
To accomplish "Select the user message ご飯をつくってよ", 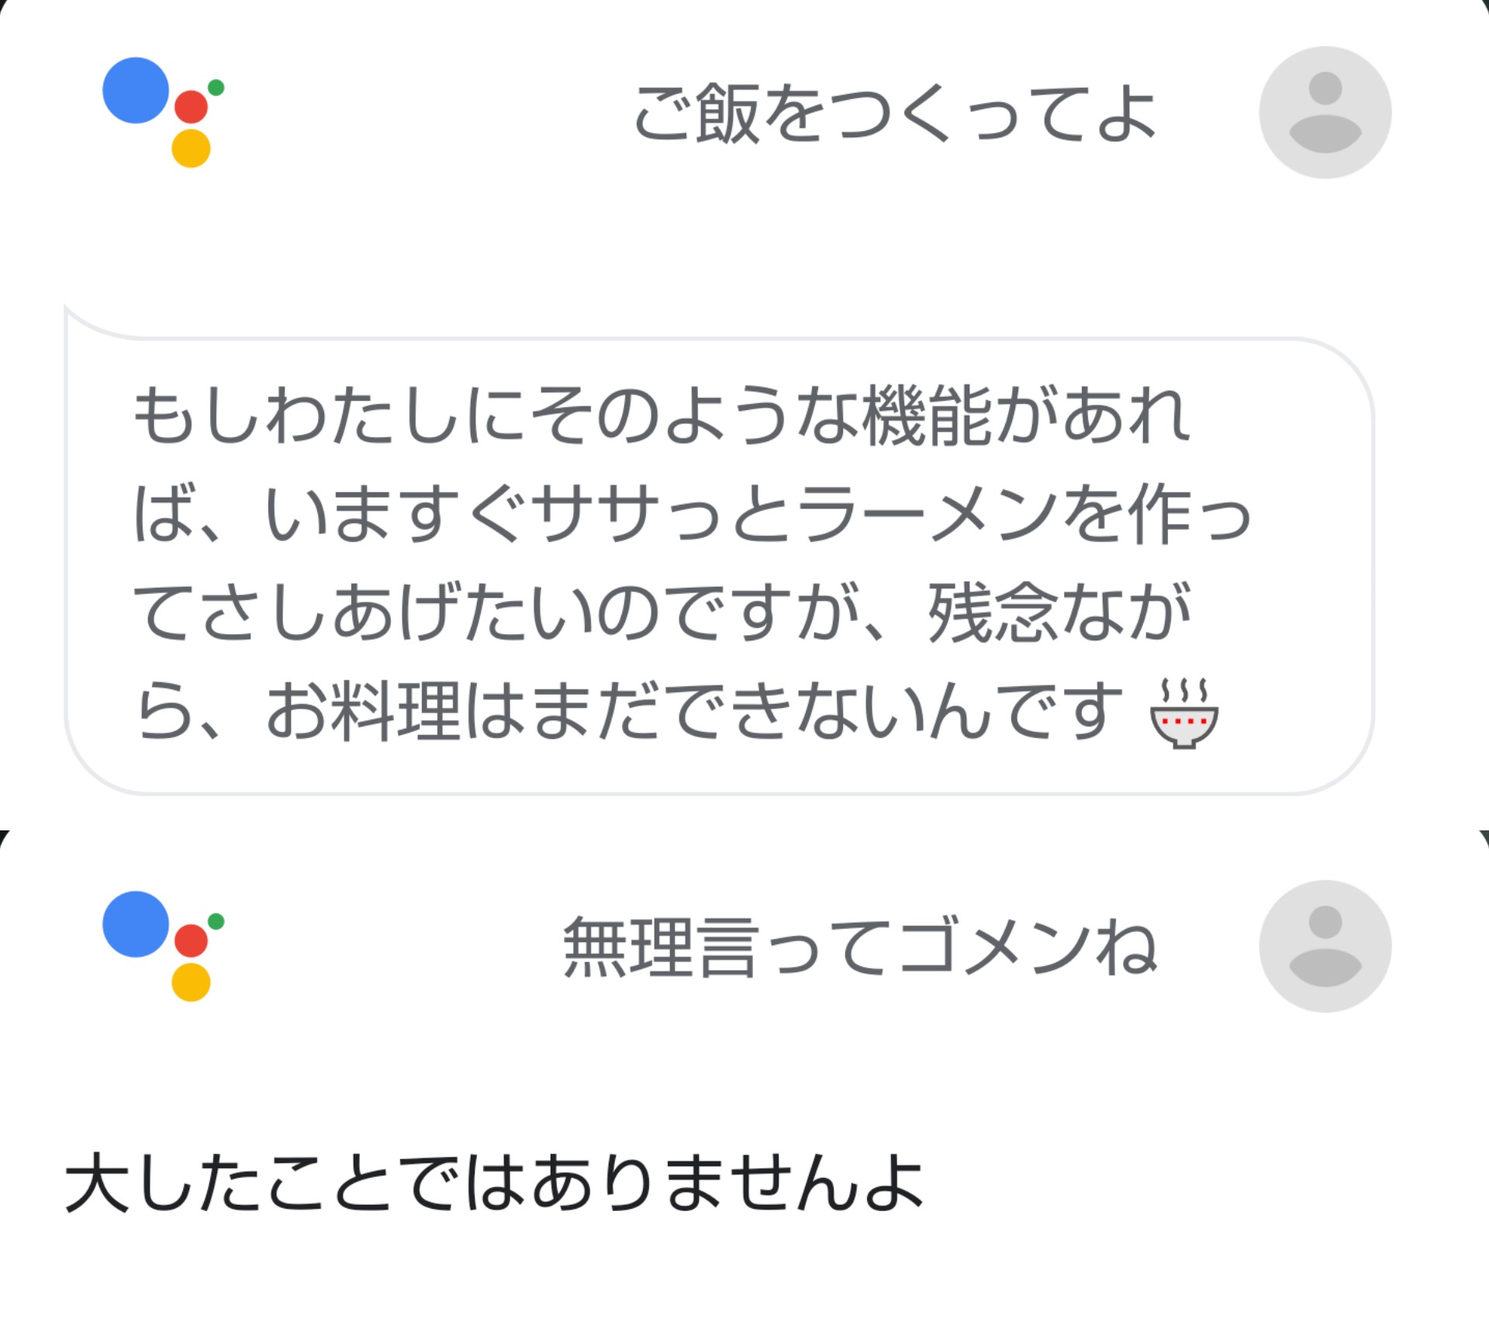I will [895, 115].
